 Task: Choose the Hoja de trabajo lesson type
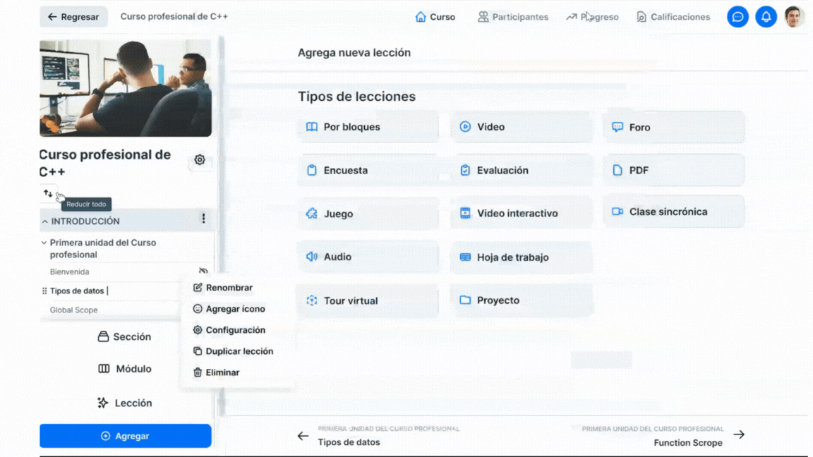(x=522, y=257)
